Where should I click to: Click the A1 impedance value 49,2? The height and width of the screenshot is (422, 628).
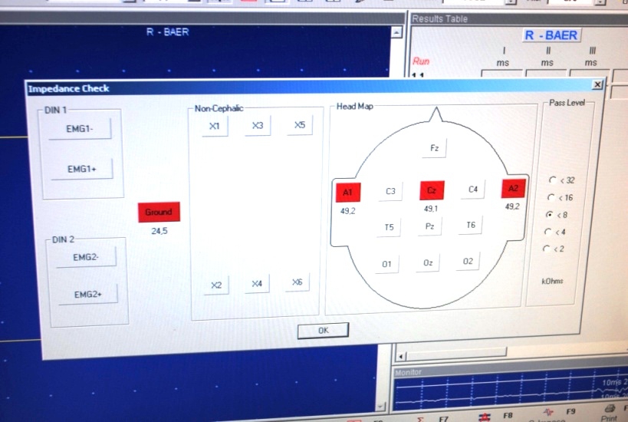(347, 211)
